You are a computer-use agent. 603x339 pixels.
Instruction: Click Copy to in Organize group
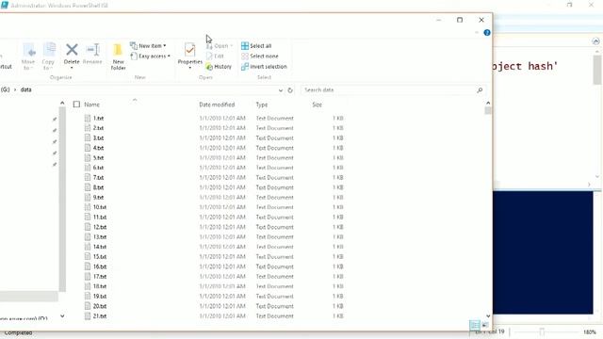click(x=48, y=56)
